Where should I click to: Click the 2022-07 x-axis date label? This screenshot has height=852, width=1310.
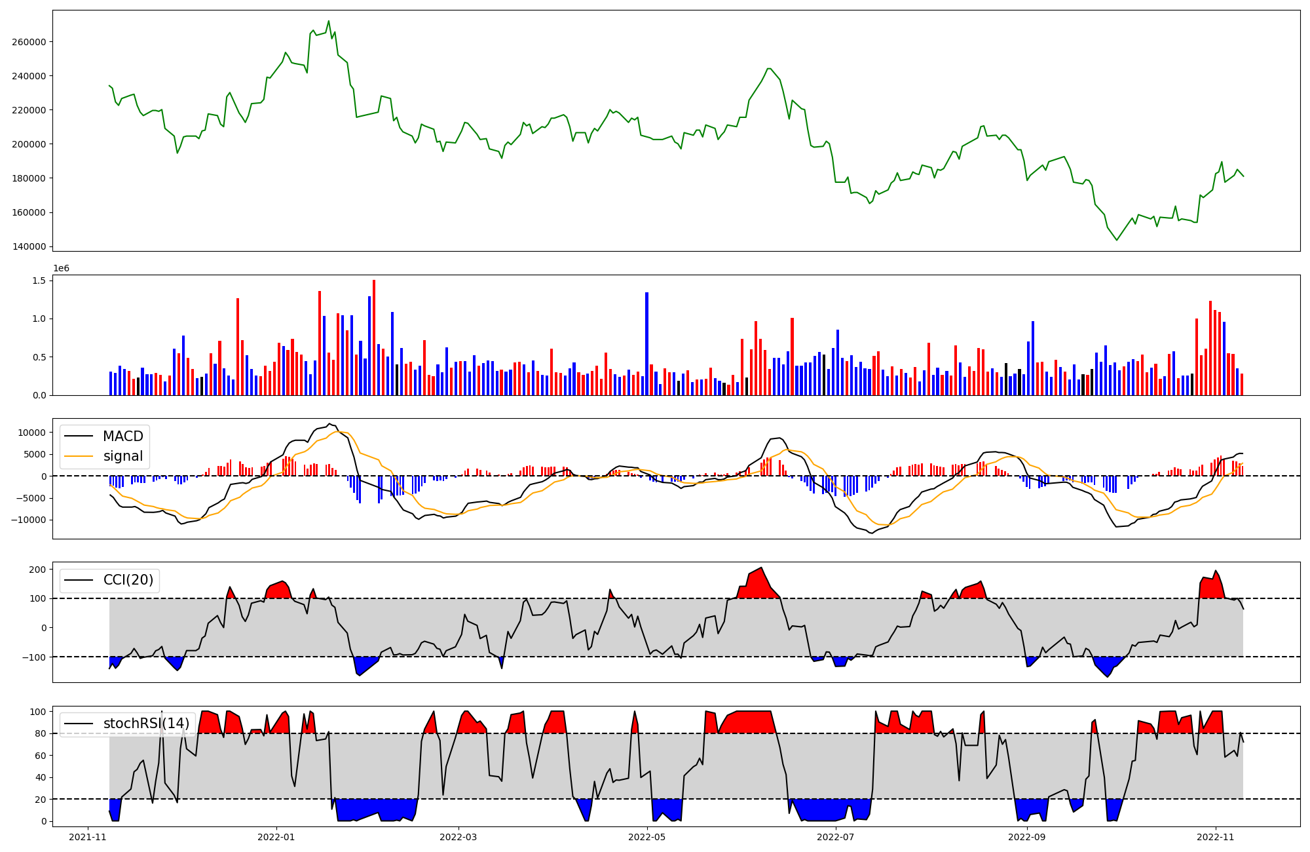836,837
